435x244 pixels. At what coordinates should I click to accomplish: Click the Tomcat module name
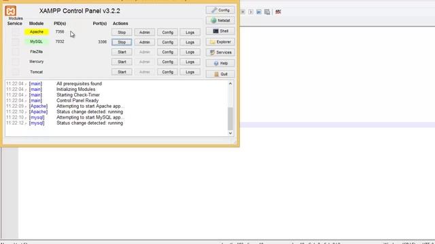[36, 72]
